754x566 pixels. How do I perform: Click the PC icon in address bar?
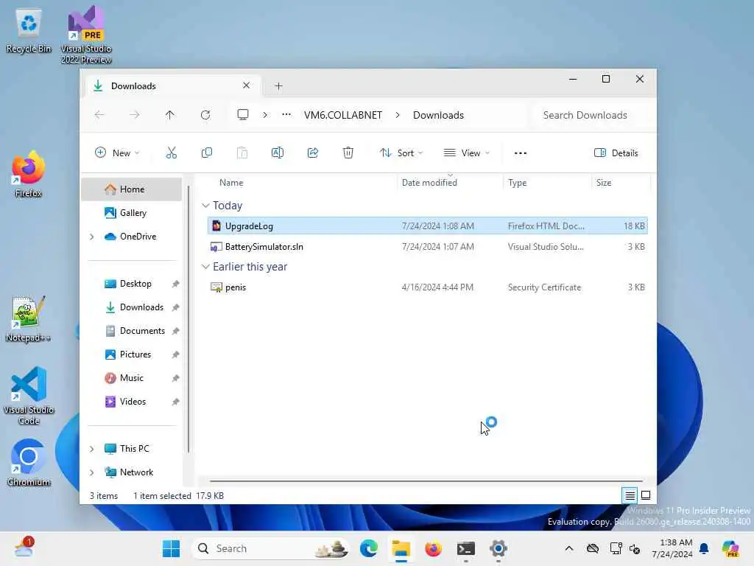tap(243, 114)
